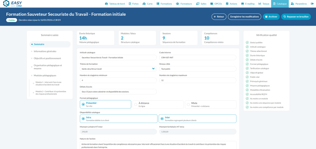This screenshot has width=316, height=149.
Task: Click Enregistrer les modifications
Action: tap(245, 17)
